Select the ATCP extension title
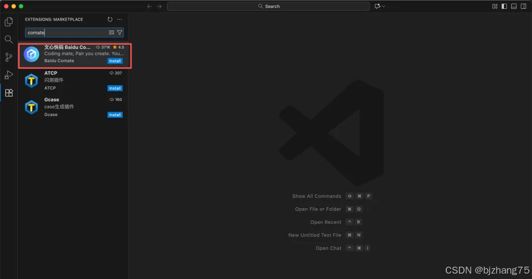 point(51,73)
